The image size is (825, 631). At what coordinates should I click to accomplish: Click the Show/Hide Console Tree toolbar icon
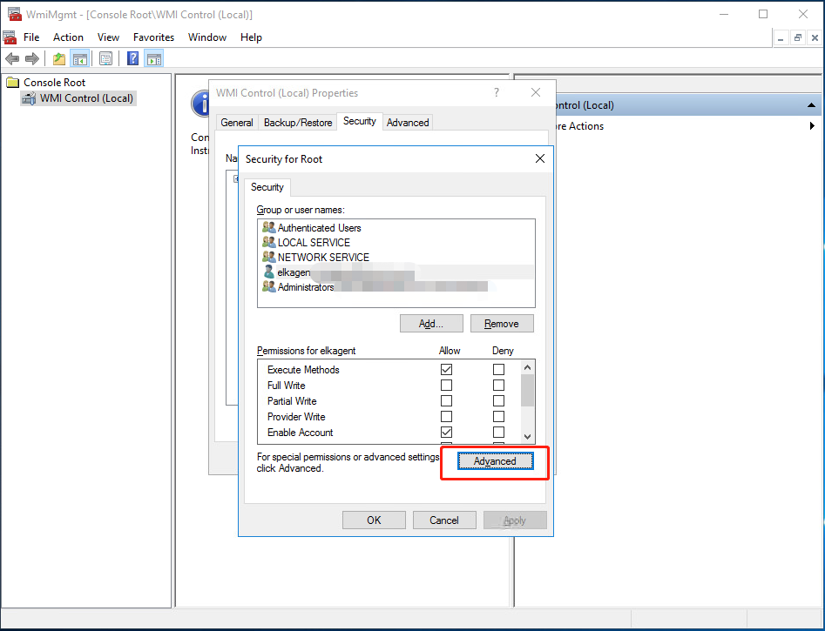click(x=80, y=57)
